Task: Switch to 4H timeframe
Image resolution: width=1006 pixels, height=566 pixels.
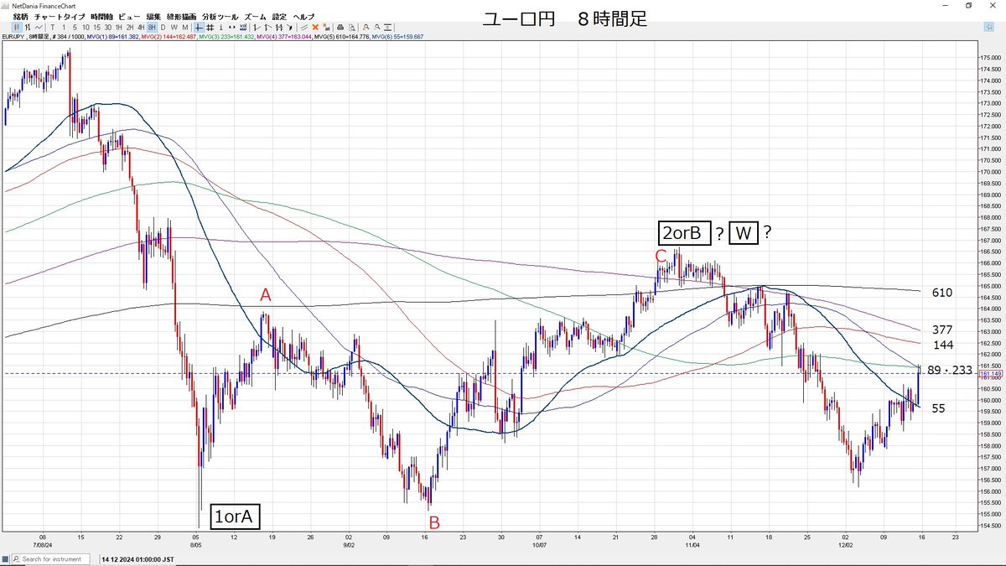Action: (x=141, y=28)
